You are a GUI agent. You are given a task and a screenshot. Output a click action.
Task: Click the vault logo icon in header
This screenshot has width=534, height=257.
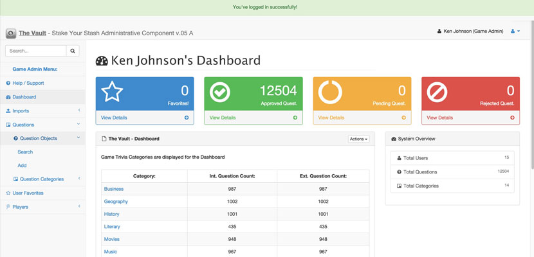(11, 33)
